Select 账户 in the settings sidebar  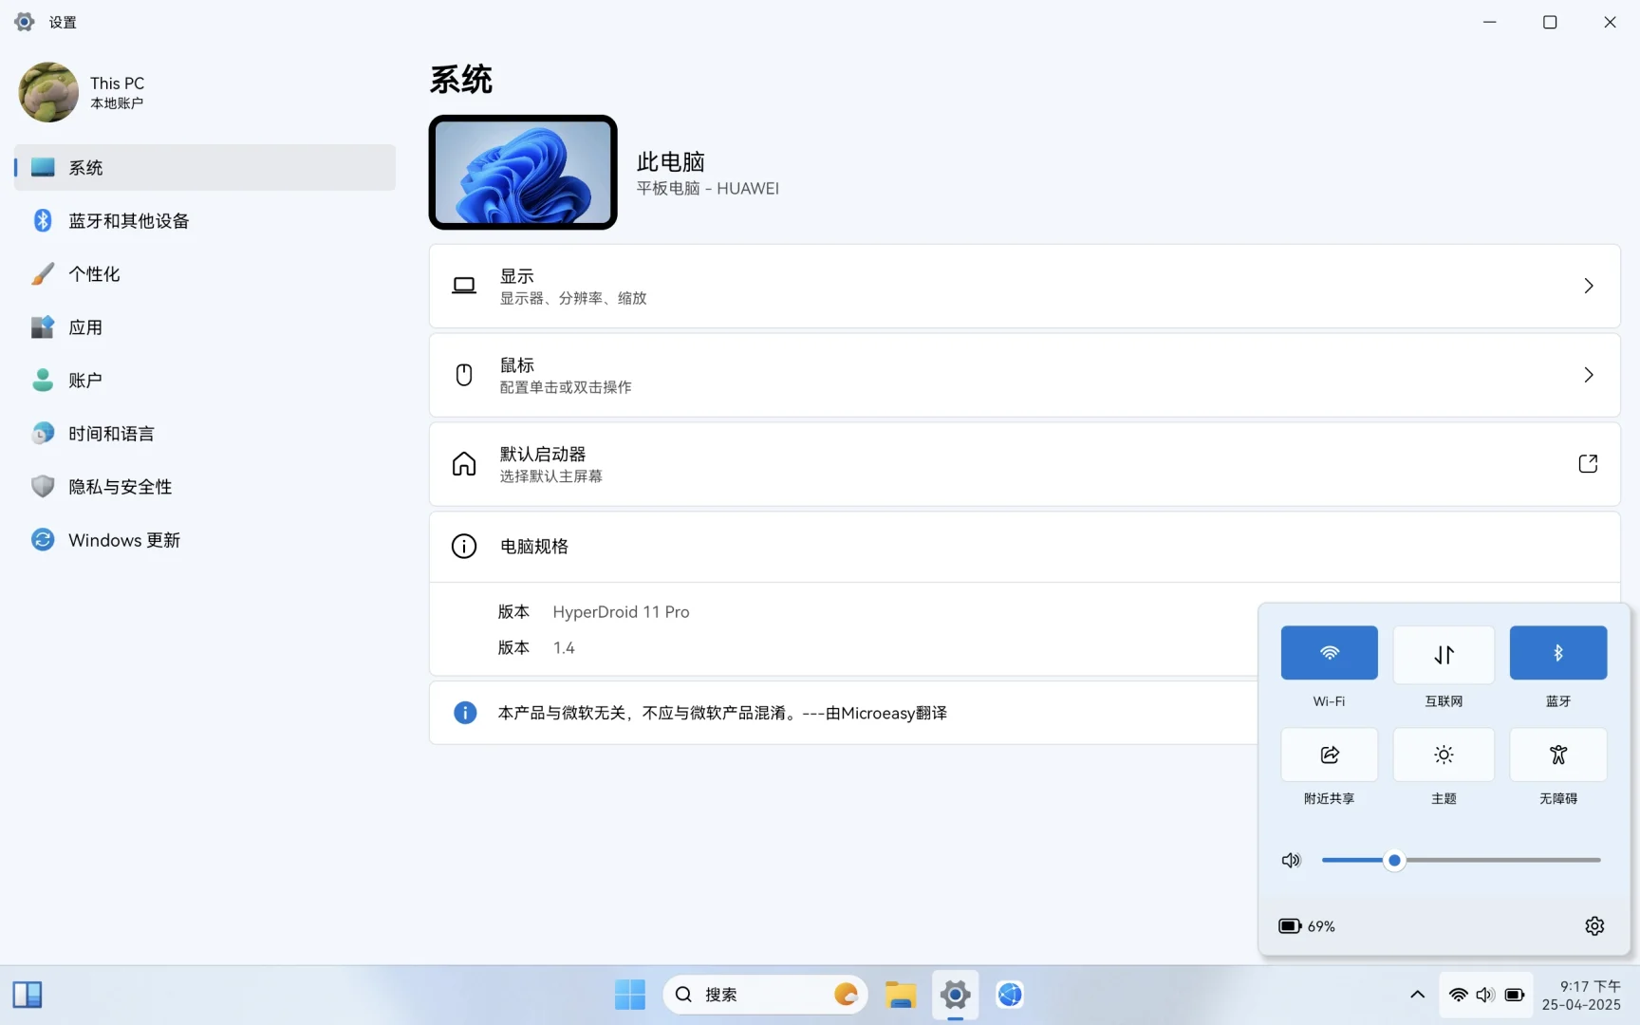coord(84,380)
